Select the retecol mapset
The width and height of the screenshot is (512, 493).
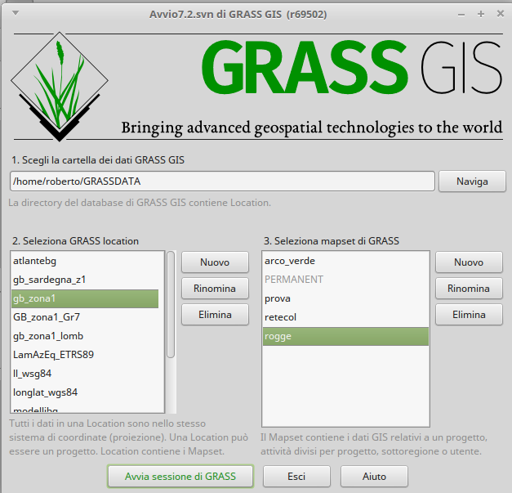coord(345,317)
